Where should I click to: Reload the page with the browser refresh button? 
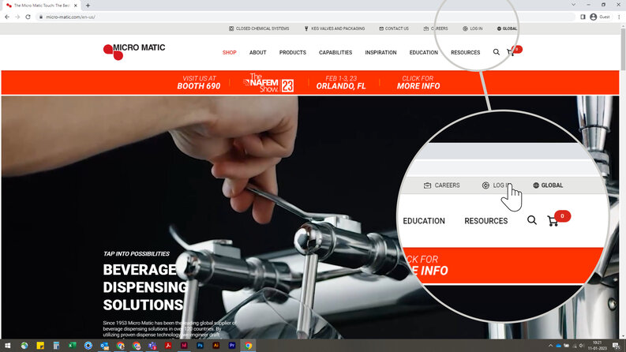[28, 17]
